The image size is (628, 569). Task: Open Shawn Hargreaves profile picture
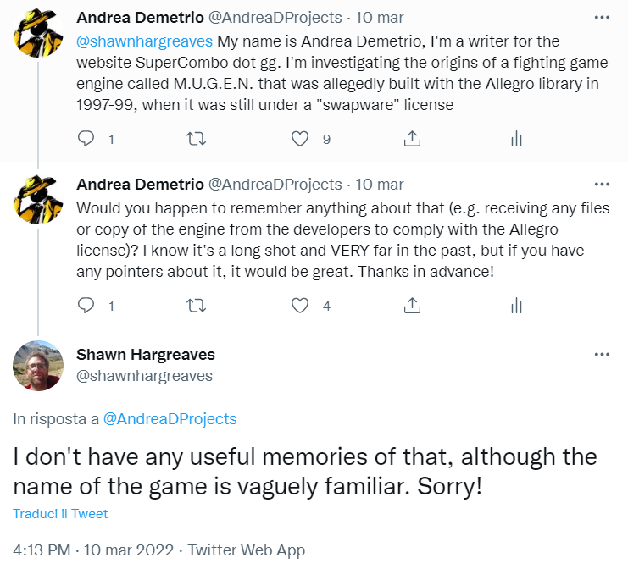tap(38, 366)
